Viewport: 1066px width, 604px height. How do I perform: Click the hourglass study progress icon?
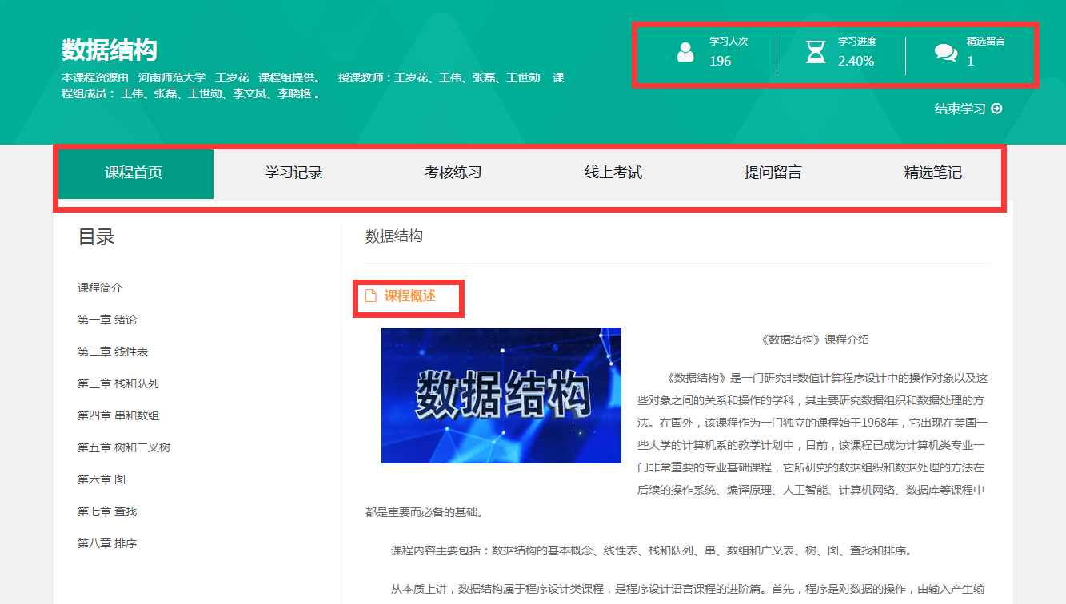tap(815, 52)
